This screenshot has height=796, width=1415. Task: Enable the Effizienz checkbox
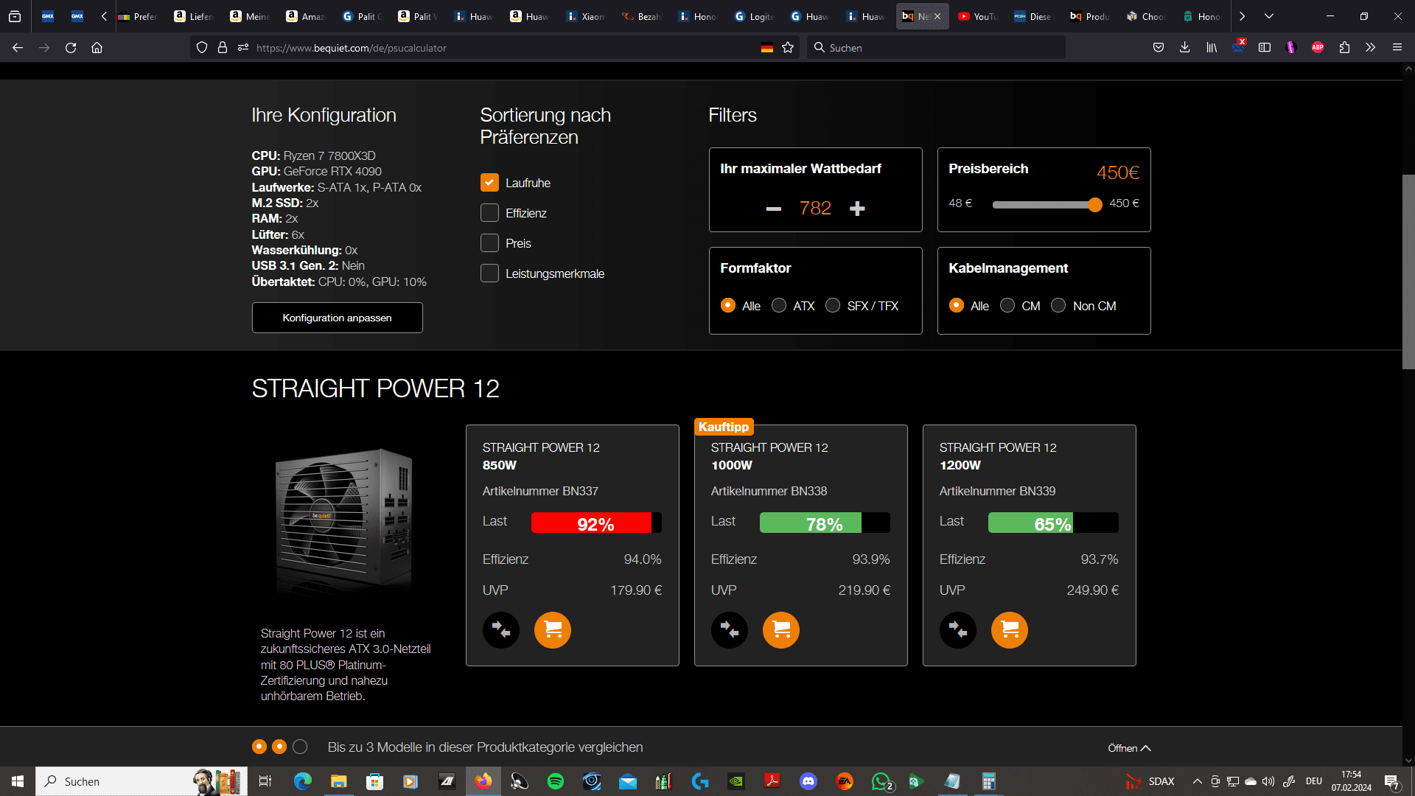[x=489, y=213]
